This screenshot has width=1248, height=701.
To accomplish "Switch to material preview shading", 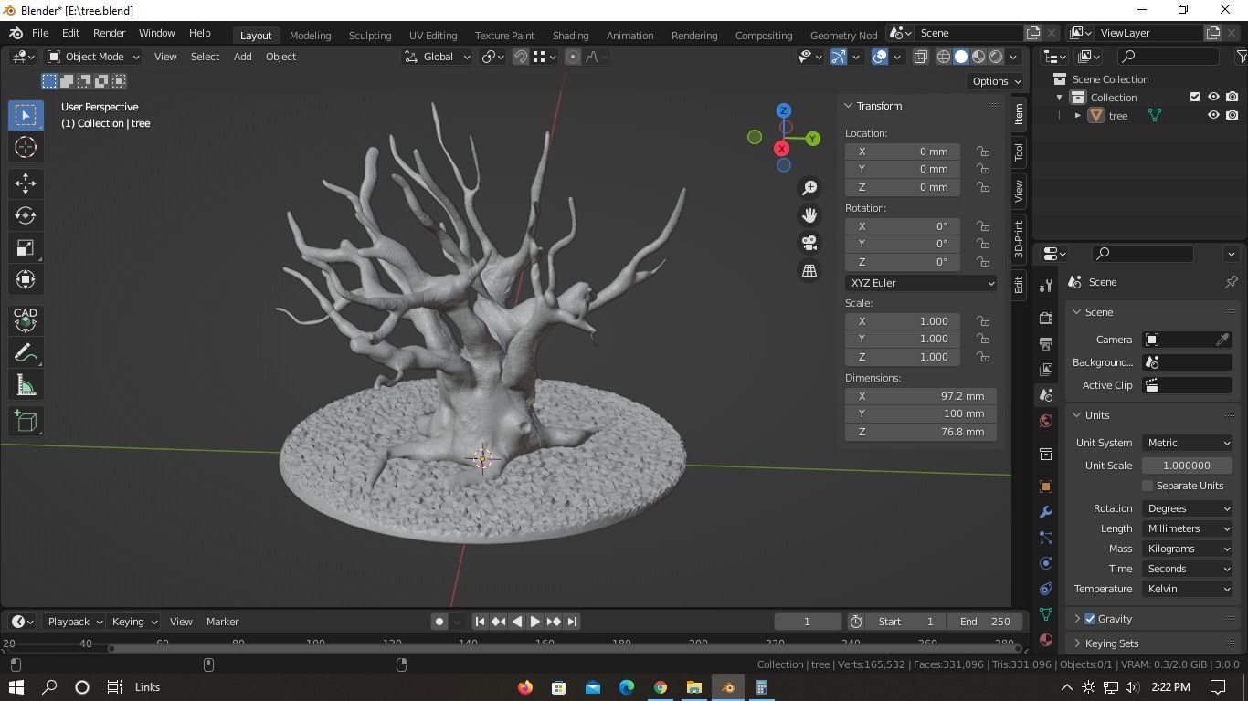I will [x=978, y=57].
